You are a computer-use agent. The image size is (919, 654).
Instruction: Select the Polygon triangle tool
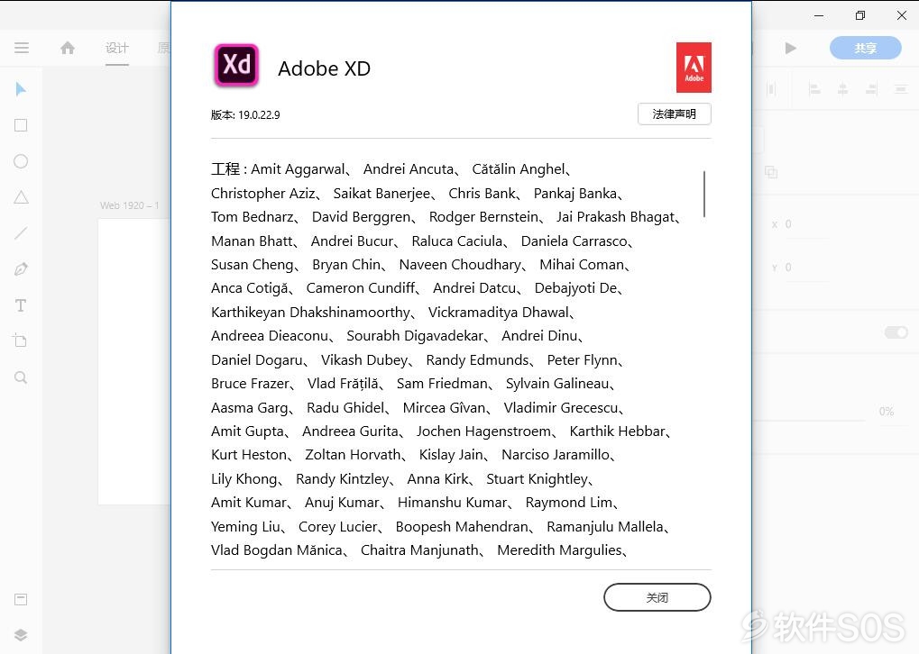[21, 197]
